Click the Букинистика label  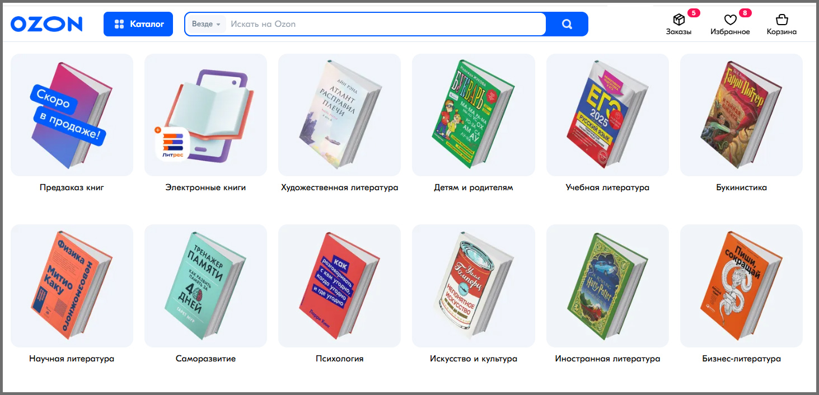point(741,187)
